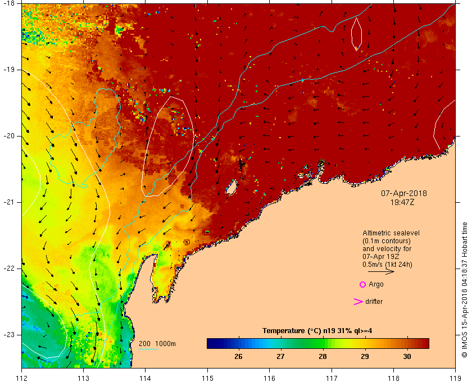
Task: Click the colorbar value 29
Action: (365, 357)
